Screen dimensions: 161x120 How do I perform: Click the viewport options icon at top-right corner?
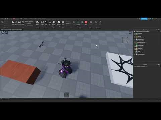pyautogui.click(x=130, y=32)
